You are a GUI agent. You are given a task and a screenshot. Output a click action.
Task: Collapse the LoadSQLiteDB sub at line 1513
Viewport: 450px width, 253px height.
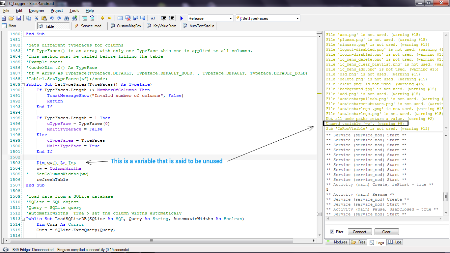tap(23, 219)
